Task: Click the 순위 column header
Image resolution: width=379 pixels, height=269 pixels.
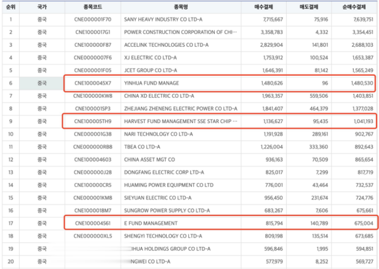Action: tap(11, 7)
